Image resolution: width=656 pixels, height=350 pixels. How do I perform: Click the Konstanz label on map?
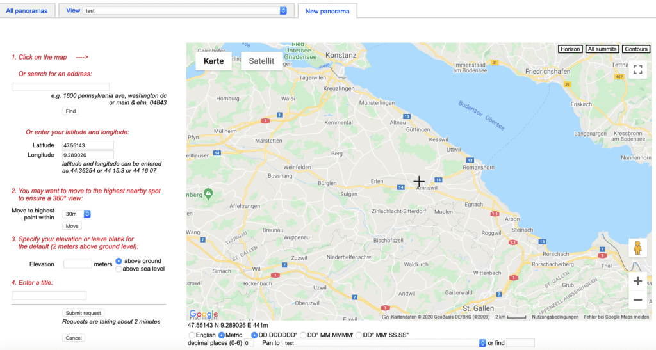(341, 55)
